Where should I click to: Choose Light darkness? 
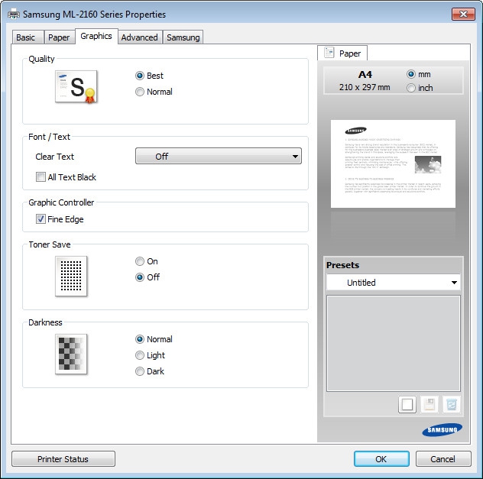[x=140, y=355]
